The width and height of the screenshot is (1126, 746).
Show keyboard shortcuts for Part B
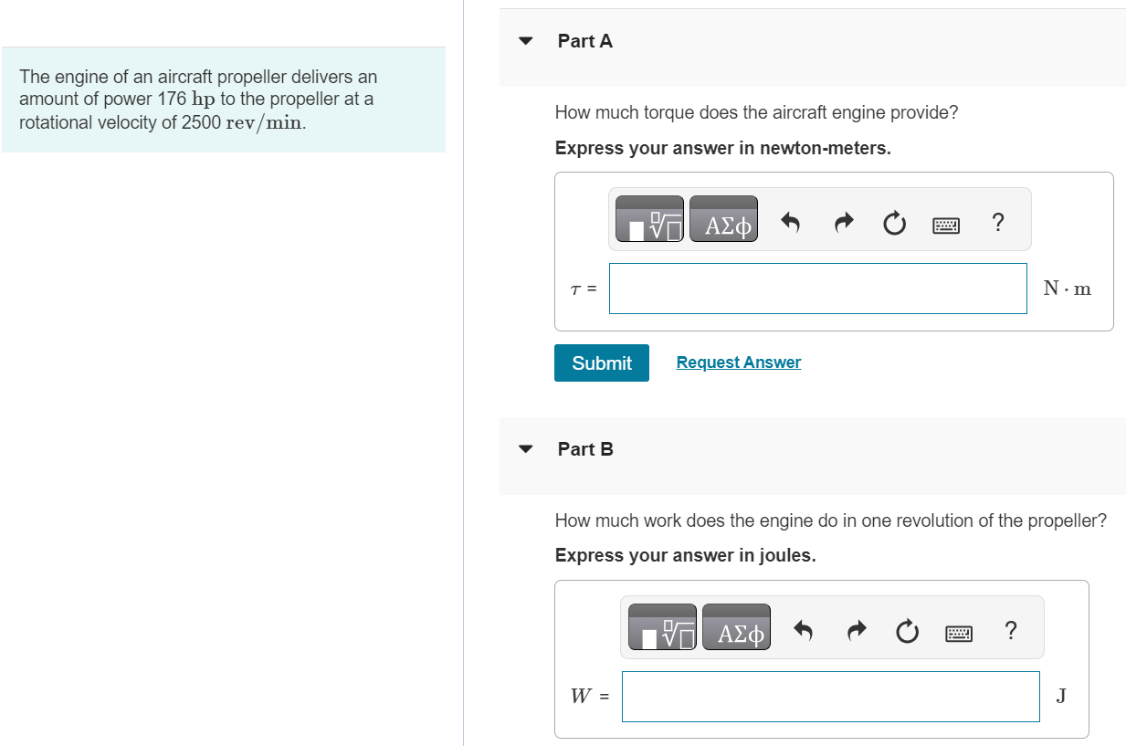(959, 631)
